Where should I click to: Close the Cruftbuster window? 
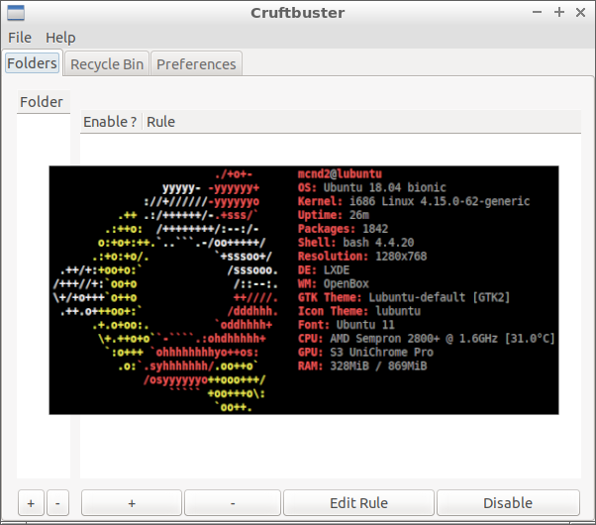click(580, 12)
